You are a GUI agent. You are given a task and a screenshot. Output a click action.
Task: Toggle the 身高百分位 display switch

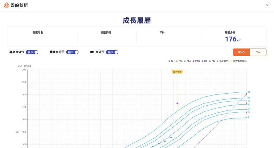pyautogui.click(x=32, y=52)
